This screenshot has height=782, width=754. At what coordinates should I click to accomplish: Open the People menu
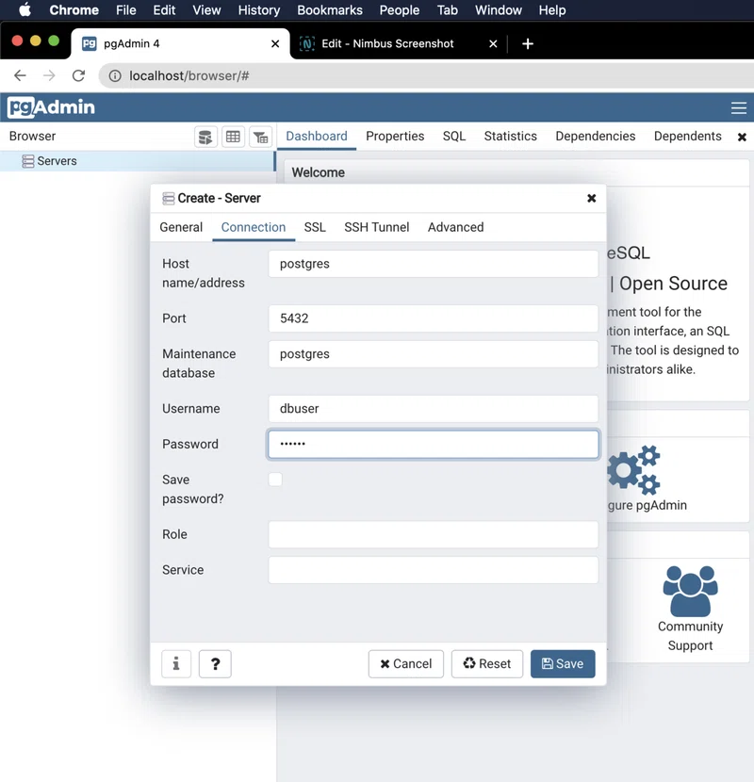tap(400, 10)
